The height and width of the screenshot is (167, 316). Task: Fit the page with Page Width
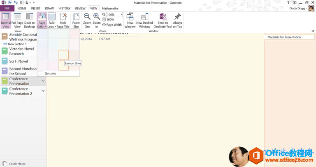(112, 25)
